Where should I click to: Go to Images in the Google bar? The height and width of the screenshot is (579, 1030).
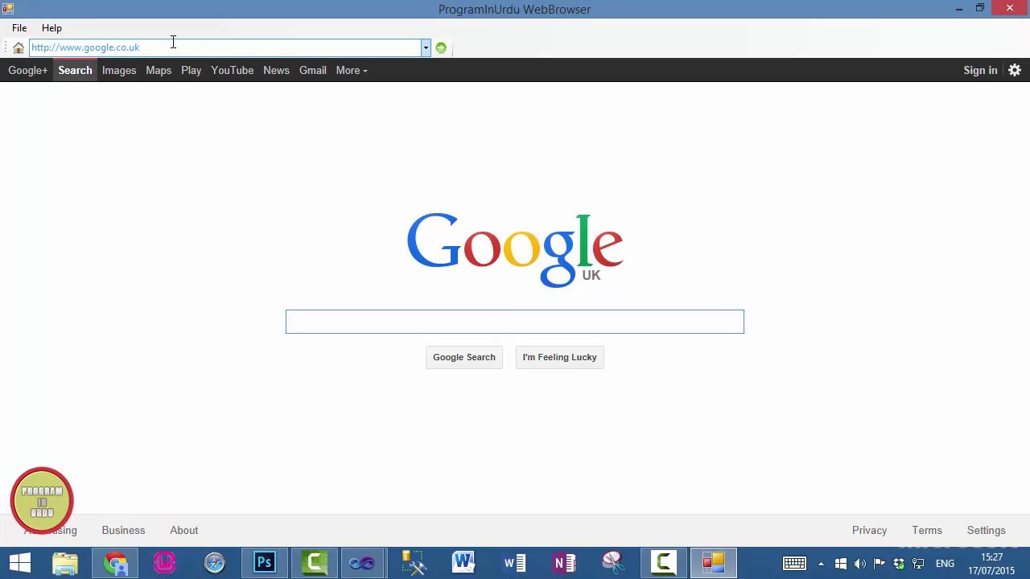[119, 70]
